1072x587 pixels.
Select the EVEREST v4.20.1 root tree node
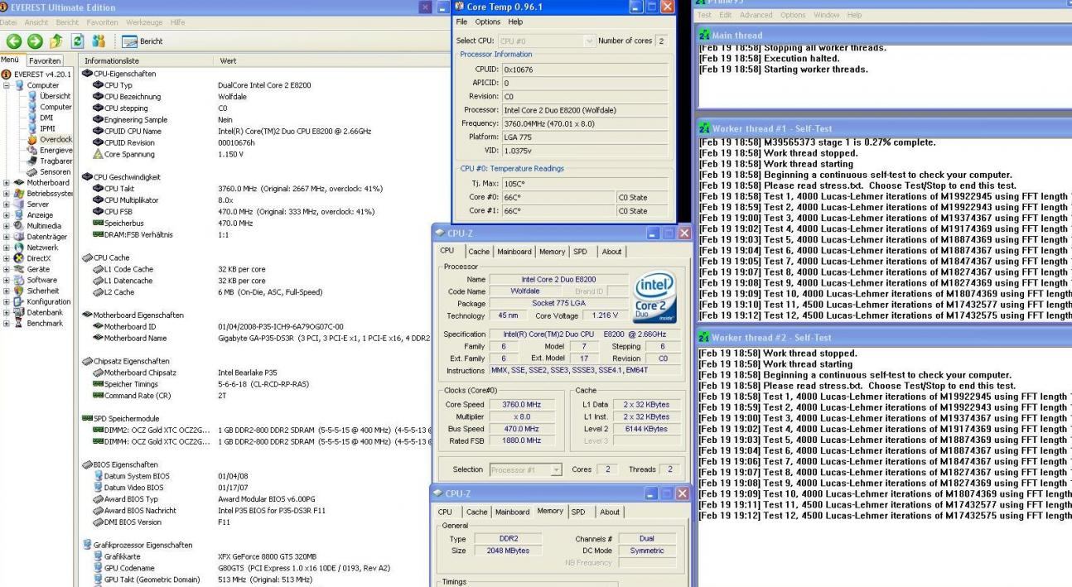click(36, 74)
